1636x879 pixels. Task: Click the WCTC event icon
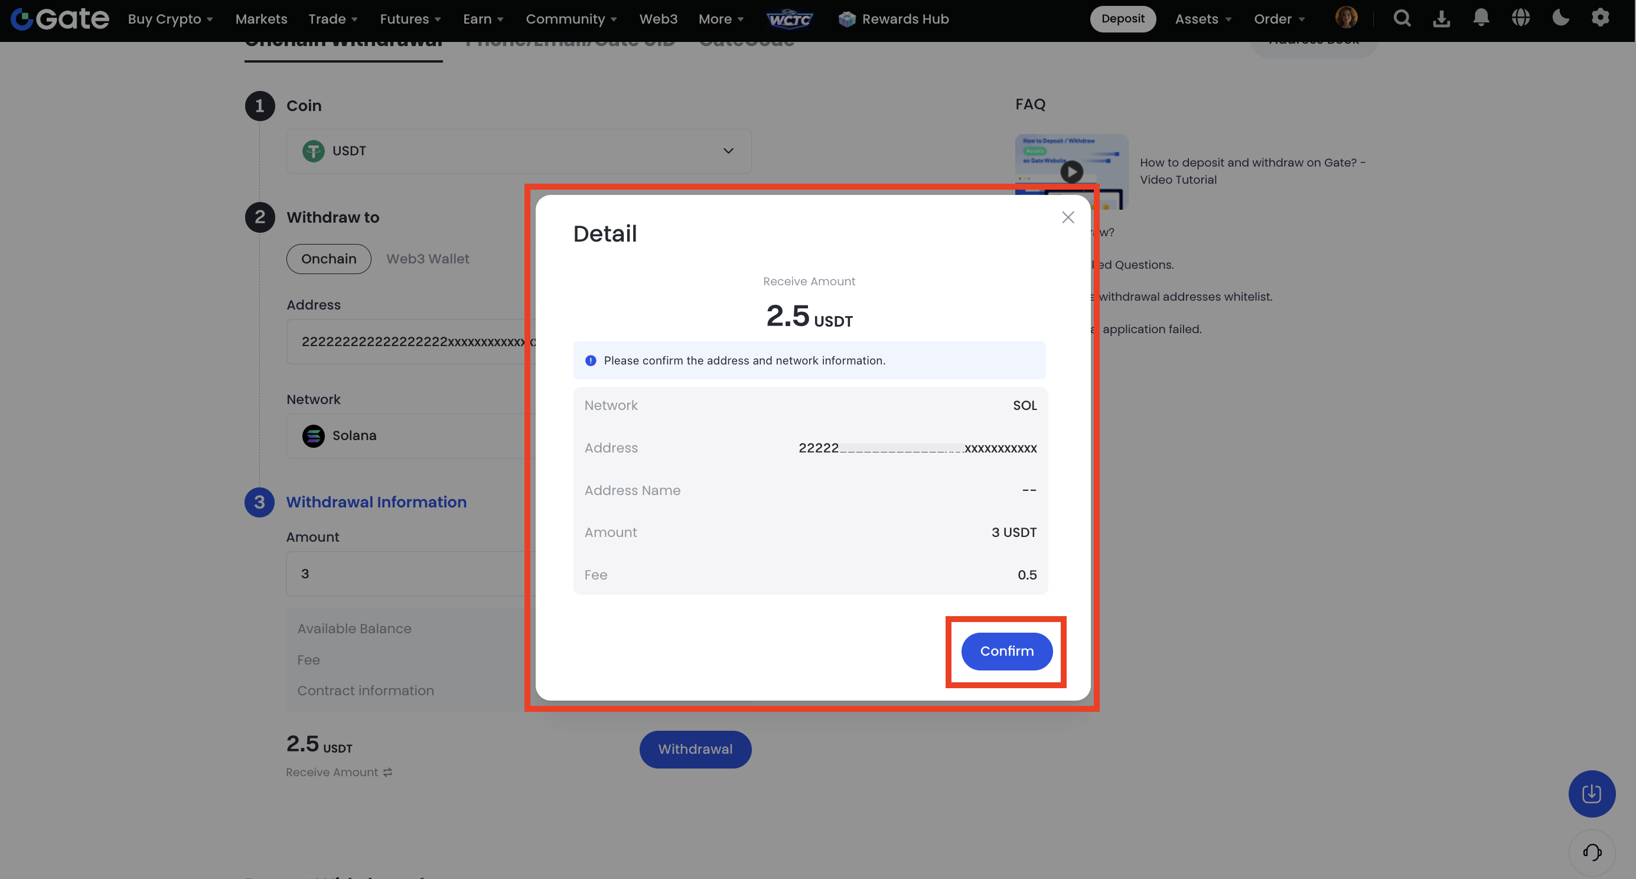pos(790,18)
